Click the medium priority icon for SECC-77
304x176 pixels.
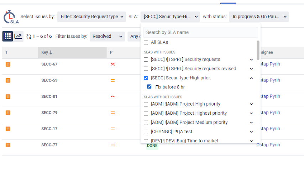[x=112, y=145]
